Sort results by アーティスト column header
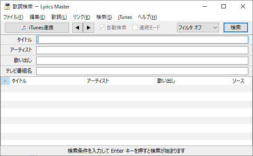This screenshot has height=156, width=253. [120, 81]
